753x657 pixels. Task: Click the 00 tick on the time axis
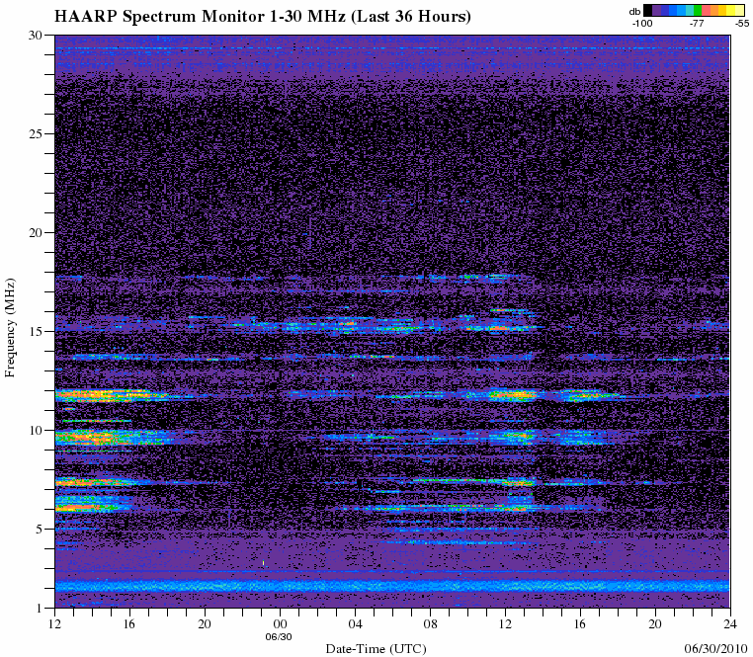click(x=280, y=624)
